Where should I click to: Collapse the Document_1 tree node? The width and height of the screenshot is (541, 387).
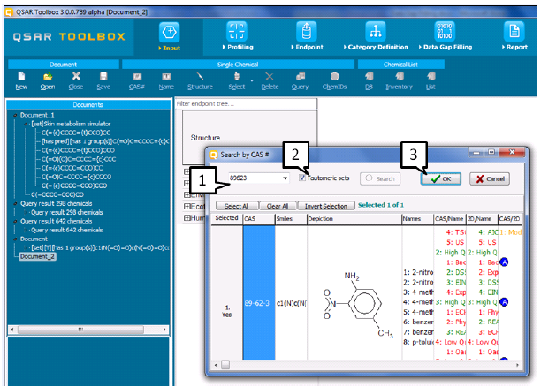coord(15,115)
